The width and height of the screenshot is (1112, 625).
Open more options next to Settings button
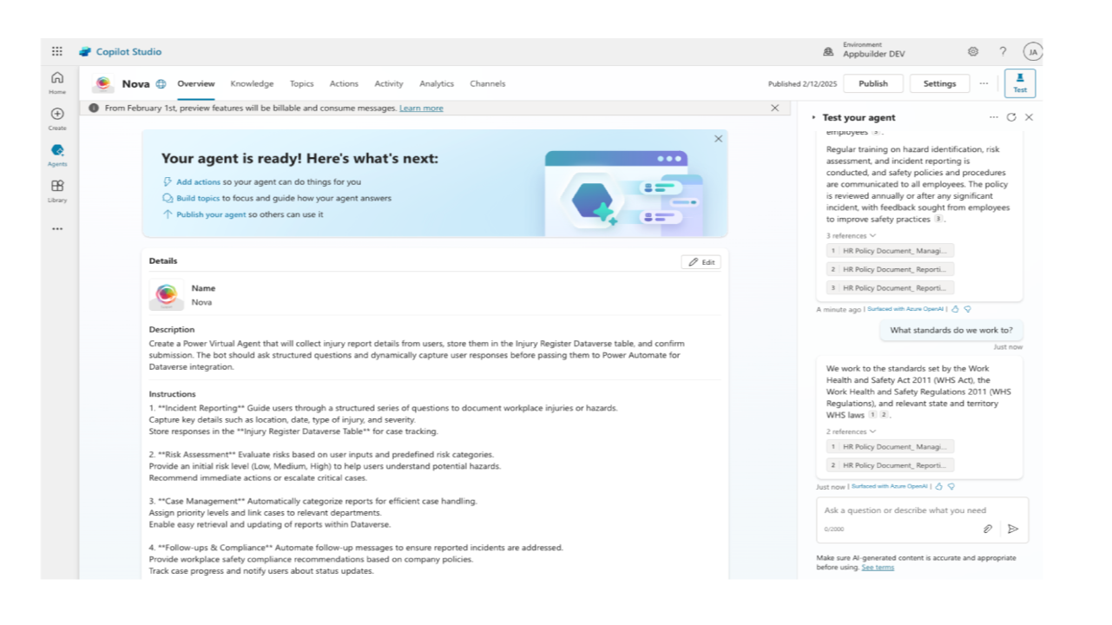click(984, 83)
